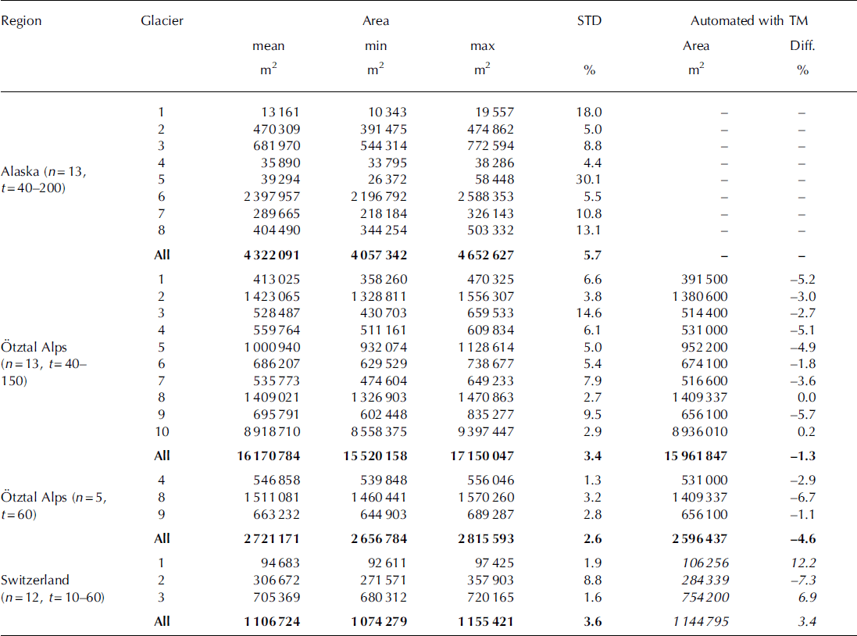
Task: Click the max subheader under Area
Action: pos(483,46)
